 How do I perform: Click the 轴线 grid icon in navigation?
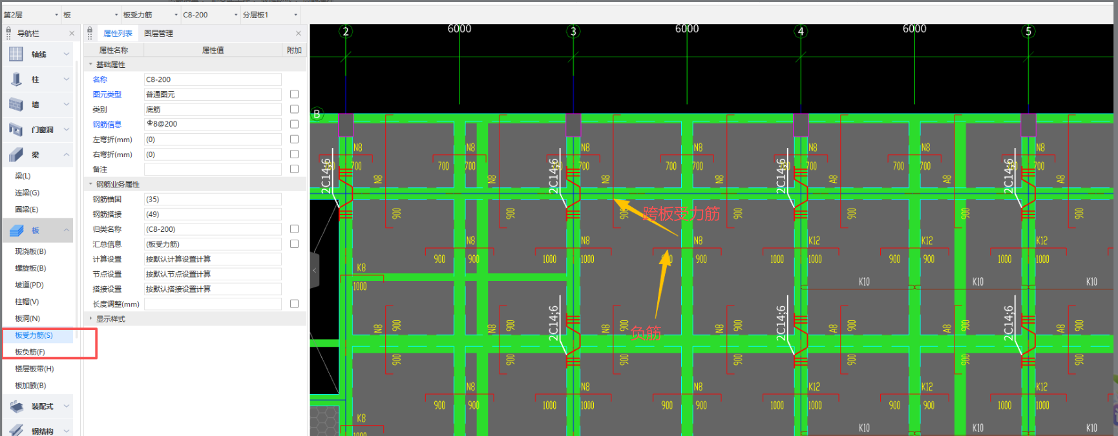pos(16,54)
